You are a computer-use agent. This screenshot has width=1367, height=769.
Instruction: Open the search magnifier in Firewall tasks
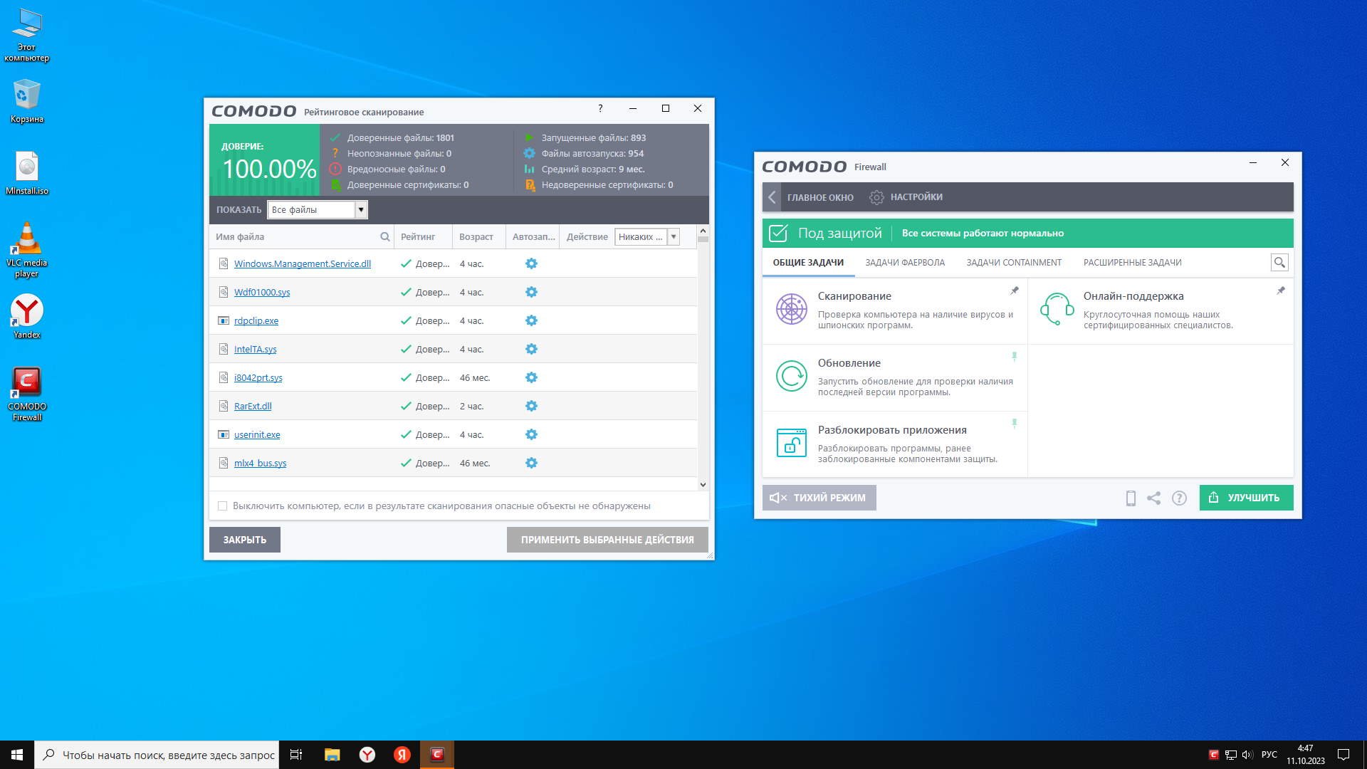[1279, 263]
